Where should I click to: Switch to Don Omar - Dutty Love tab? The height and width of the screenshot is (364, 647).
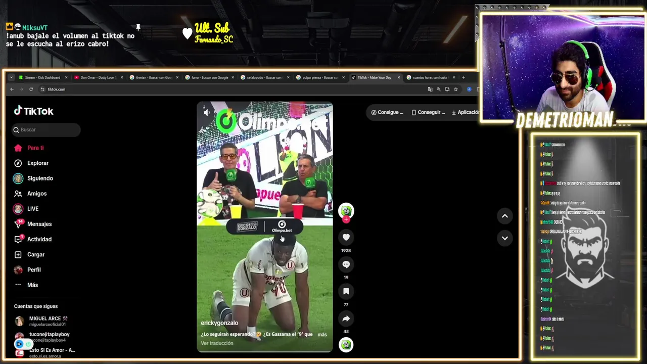98,77
